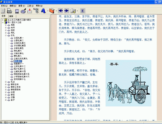Viewport: 162px width, 124px height.
Task: Click the tree structure toolbar icon
Action: [36, 11]
